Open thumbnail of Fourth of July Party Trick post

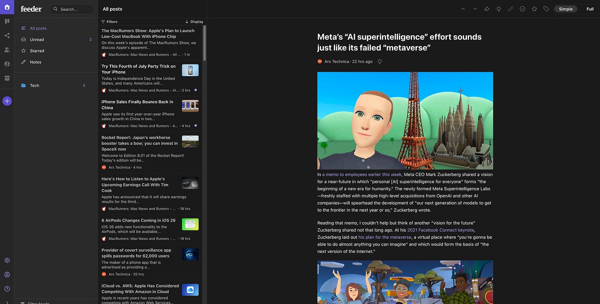click(x=190, y=70)
